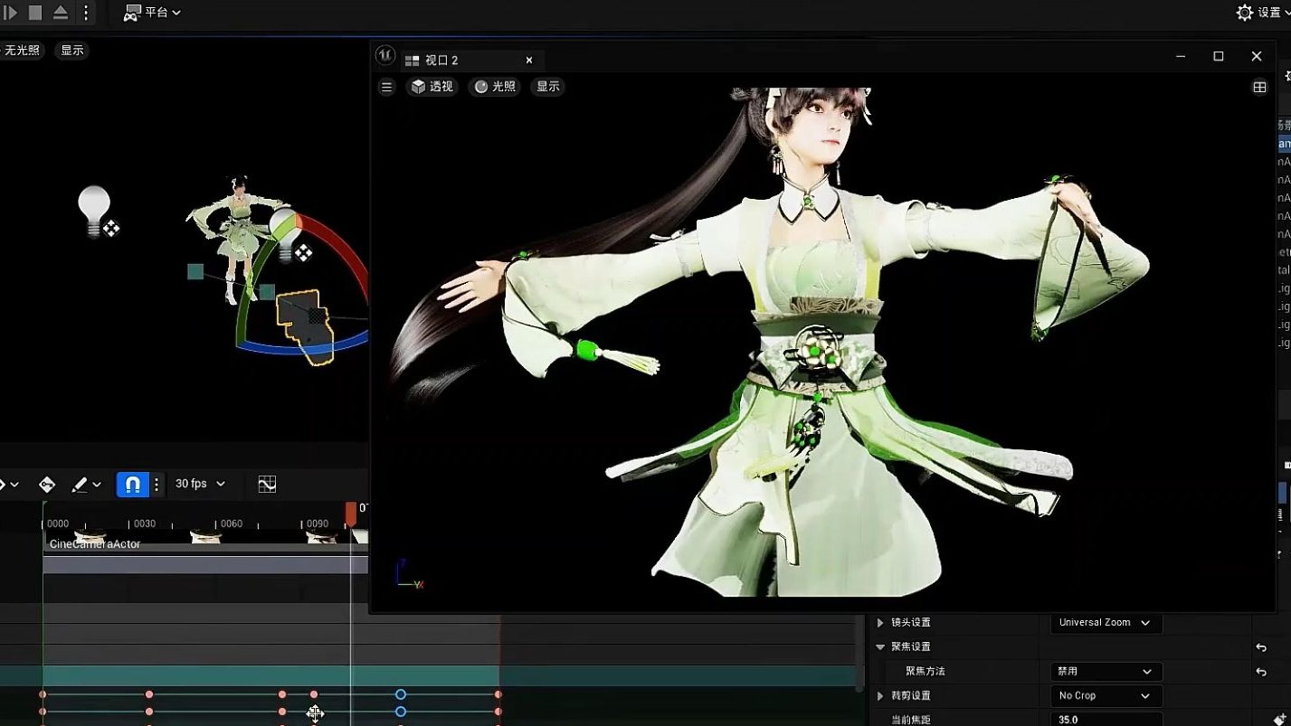The image size is (1291, 726).
Task: Click the 0060 frame on timeline ruler
Action: [232, 523]
